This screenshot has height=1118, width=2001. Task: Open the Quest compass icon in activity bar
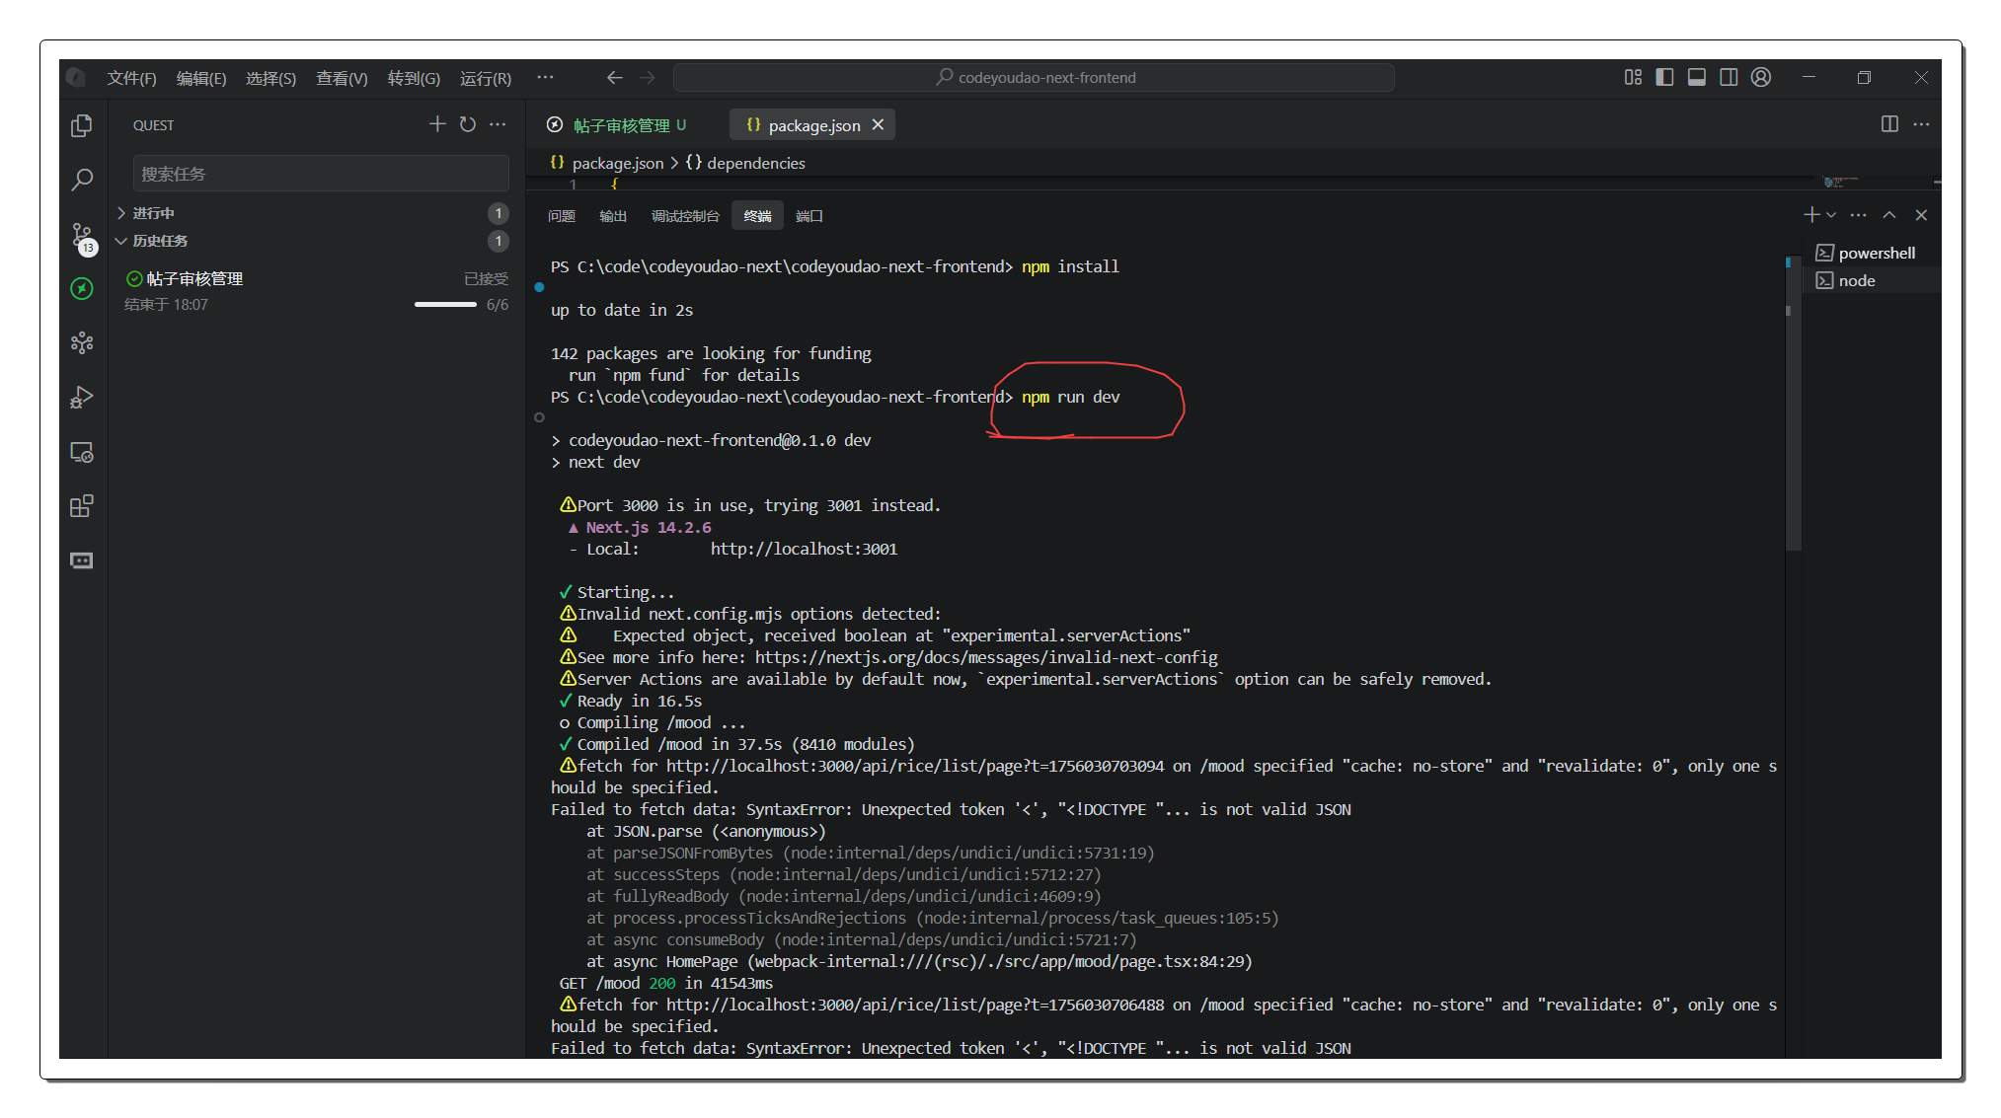[82, 288]
